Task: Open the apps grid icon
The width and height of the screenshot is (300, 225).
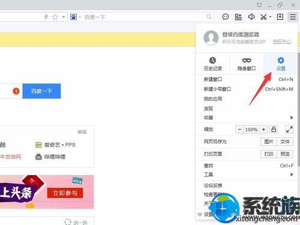Action: pyautogui.click(x=238, y=17)
